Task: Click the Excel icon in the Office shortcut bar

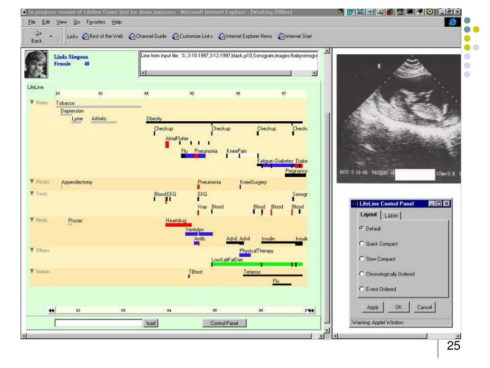Action: click(x=360, y=12)
